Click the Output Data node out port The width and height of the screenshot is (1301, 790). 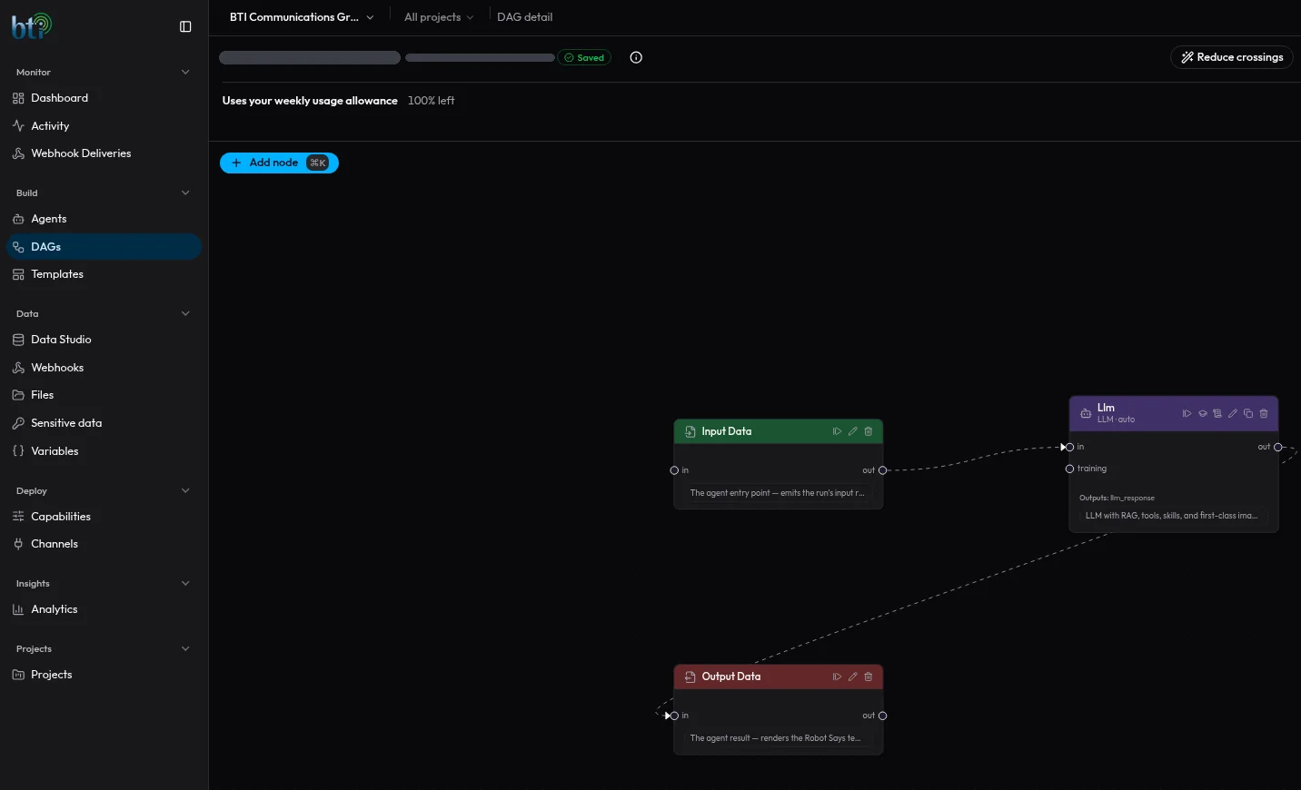882,716
